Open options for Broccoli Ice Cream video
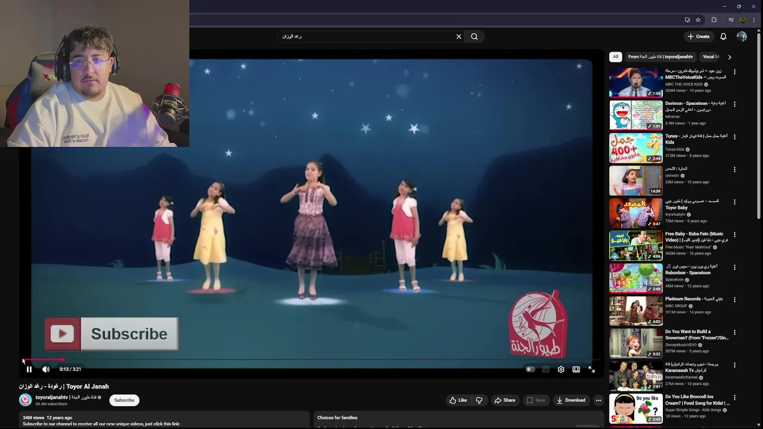763x429 pixels. pos(734,397)
